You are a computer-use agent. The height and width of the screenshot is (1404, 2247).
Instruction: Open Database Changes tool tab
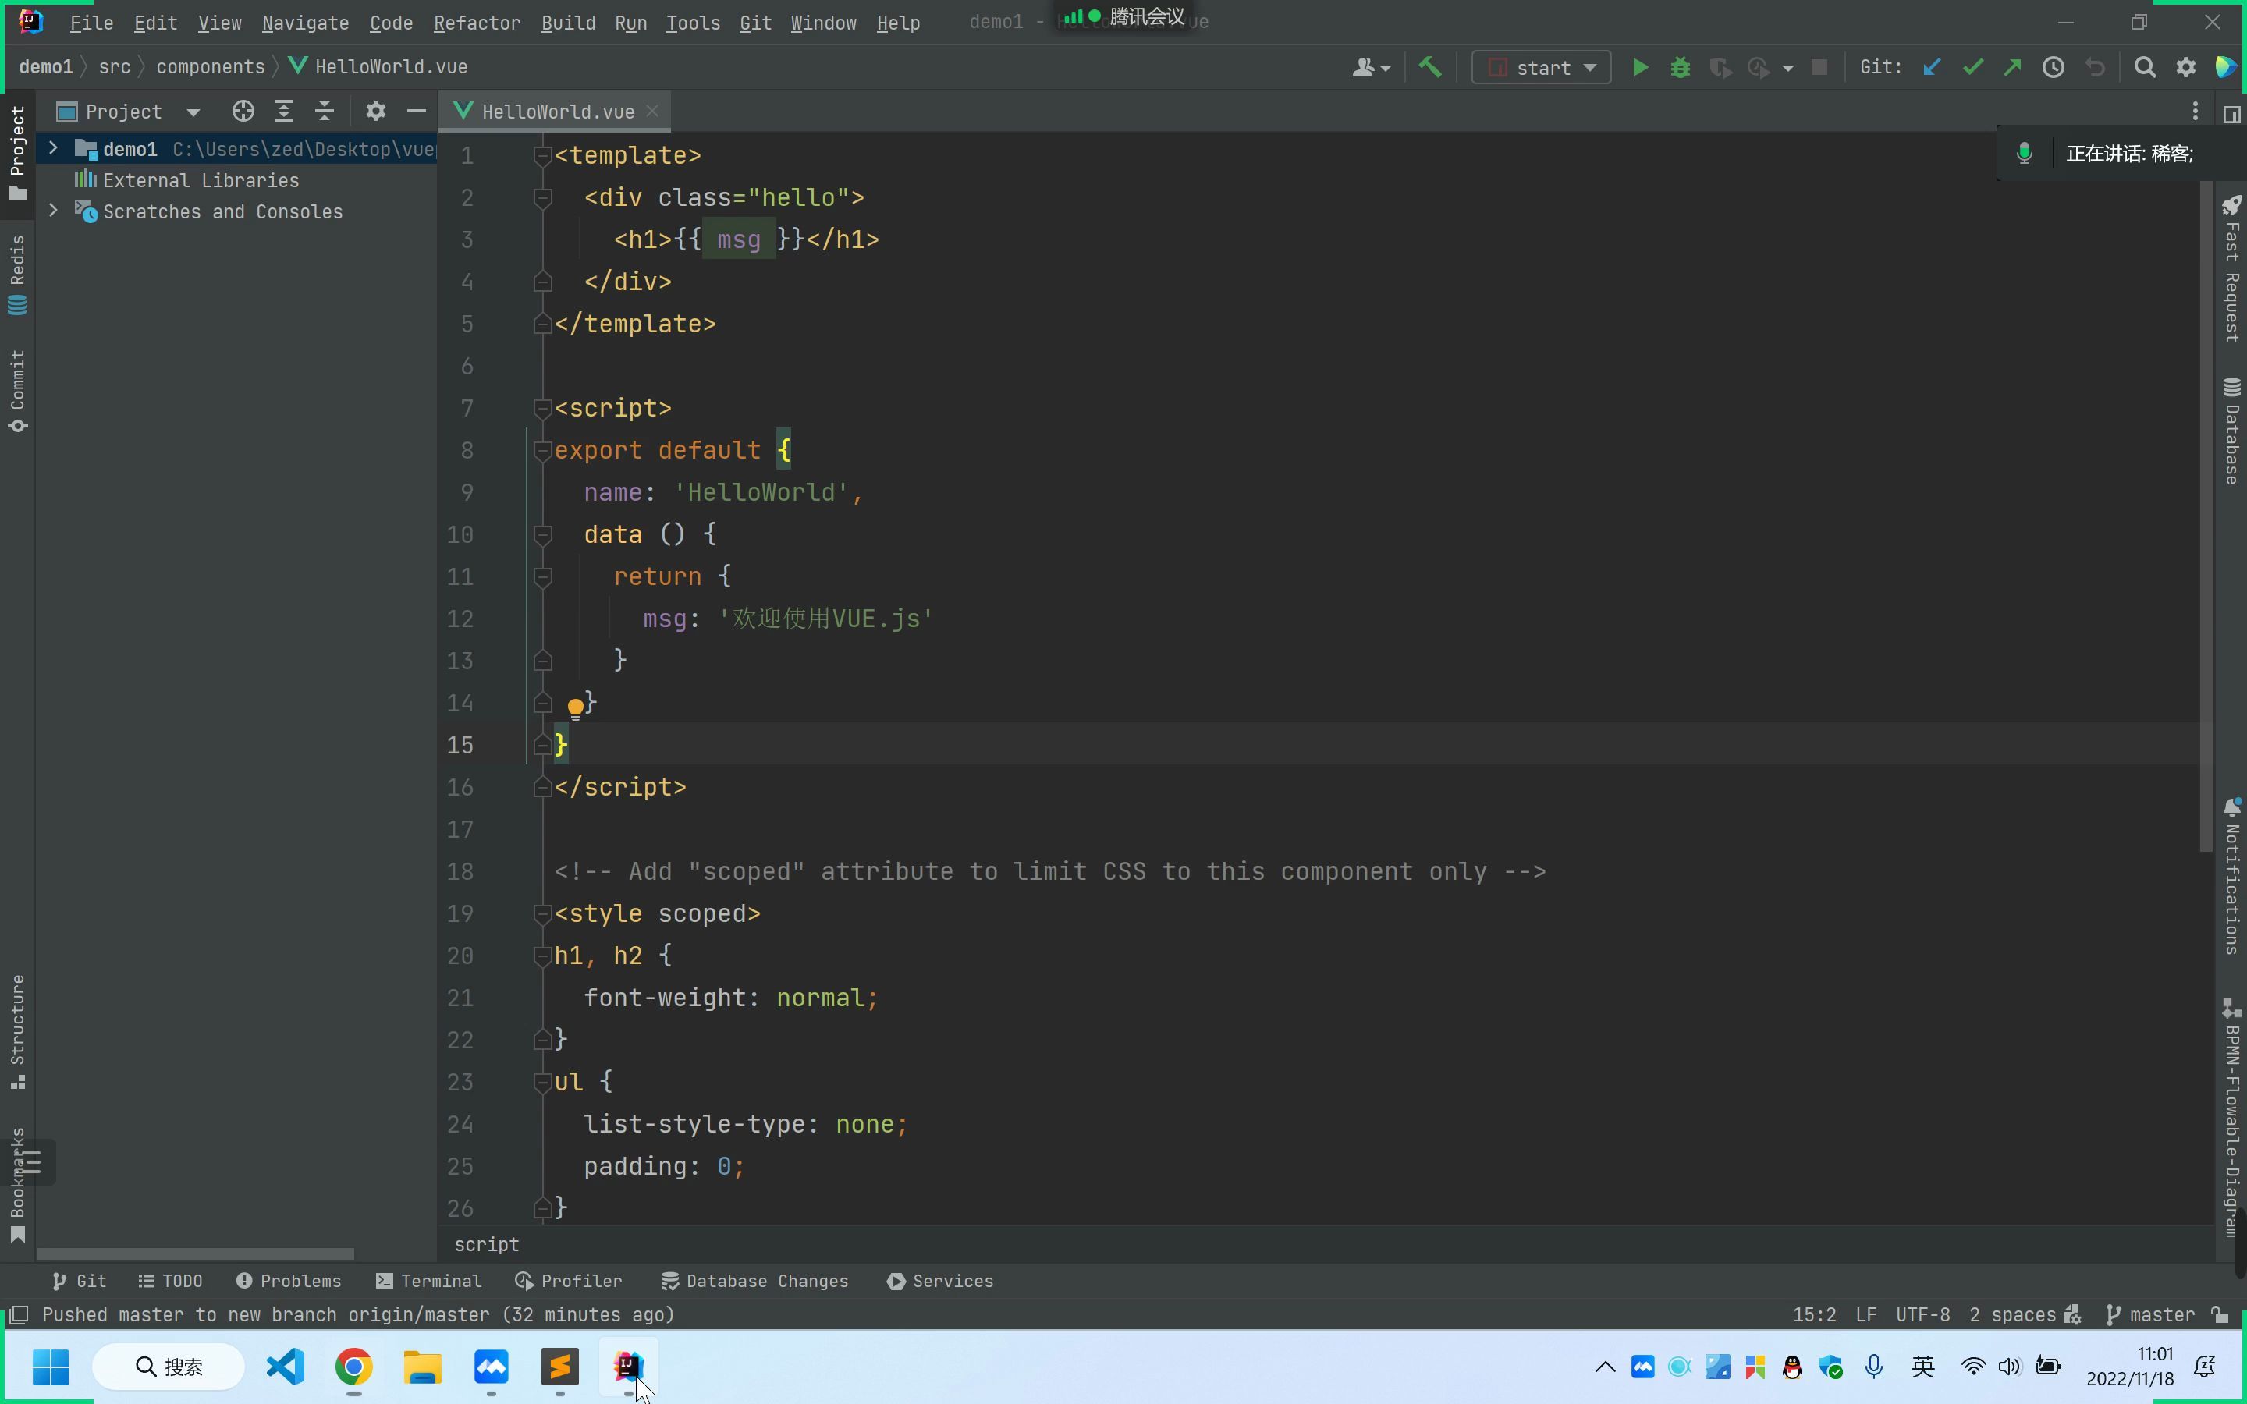tap(754, 1282)
